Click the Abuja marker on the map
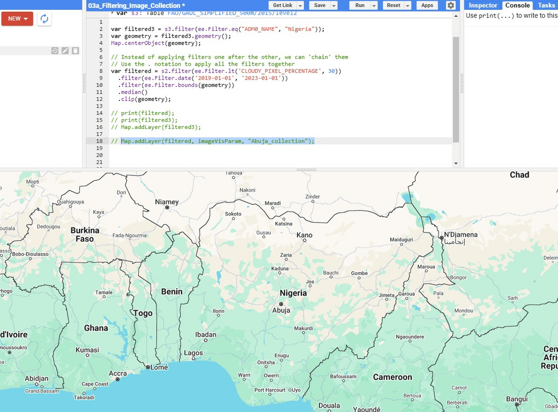The image size is (558, 412). tap(282, 304)
